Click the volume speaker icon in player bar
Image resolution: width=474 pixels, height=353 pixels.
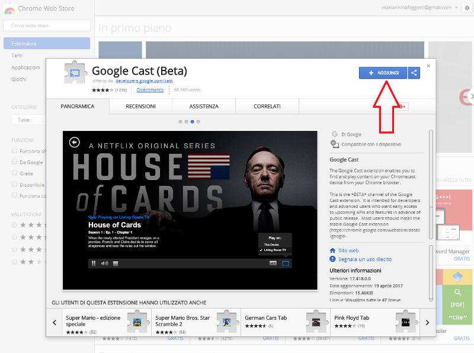(x=105, y=264)
